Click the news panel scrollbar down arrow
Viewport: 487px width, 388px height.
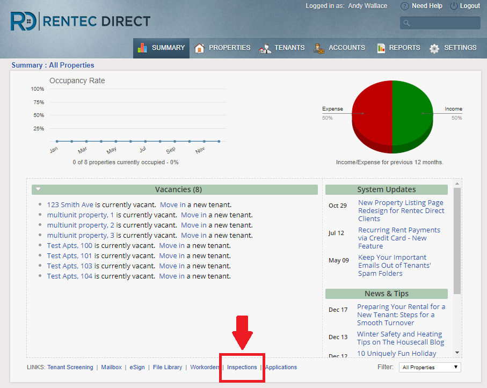[457, 353]
